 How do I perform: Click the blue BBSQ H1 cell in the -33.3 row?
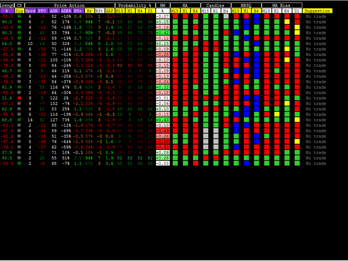point(246,163)
